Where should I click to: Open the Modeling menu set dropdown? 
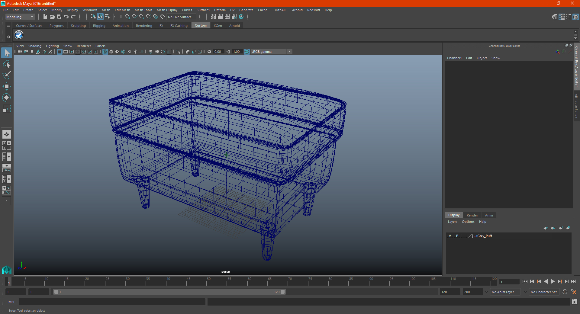[x=20, y=17]
